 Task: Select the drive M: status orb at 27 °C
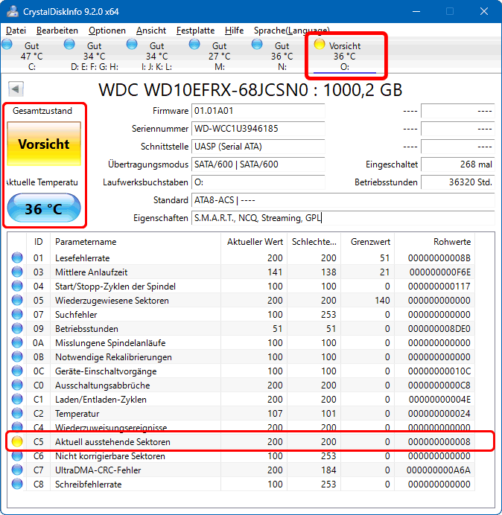tap(195, 45)
